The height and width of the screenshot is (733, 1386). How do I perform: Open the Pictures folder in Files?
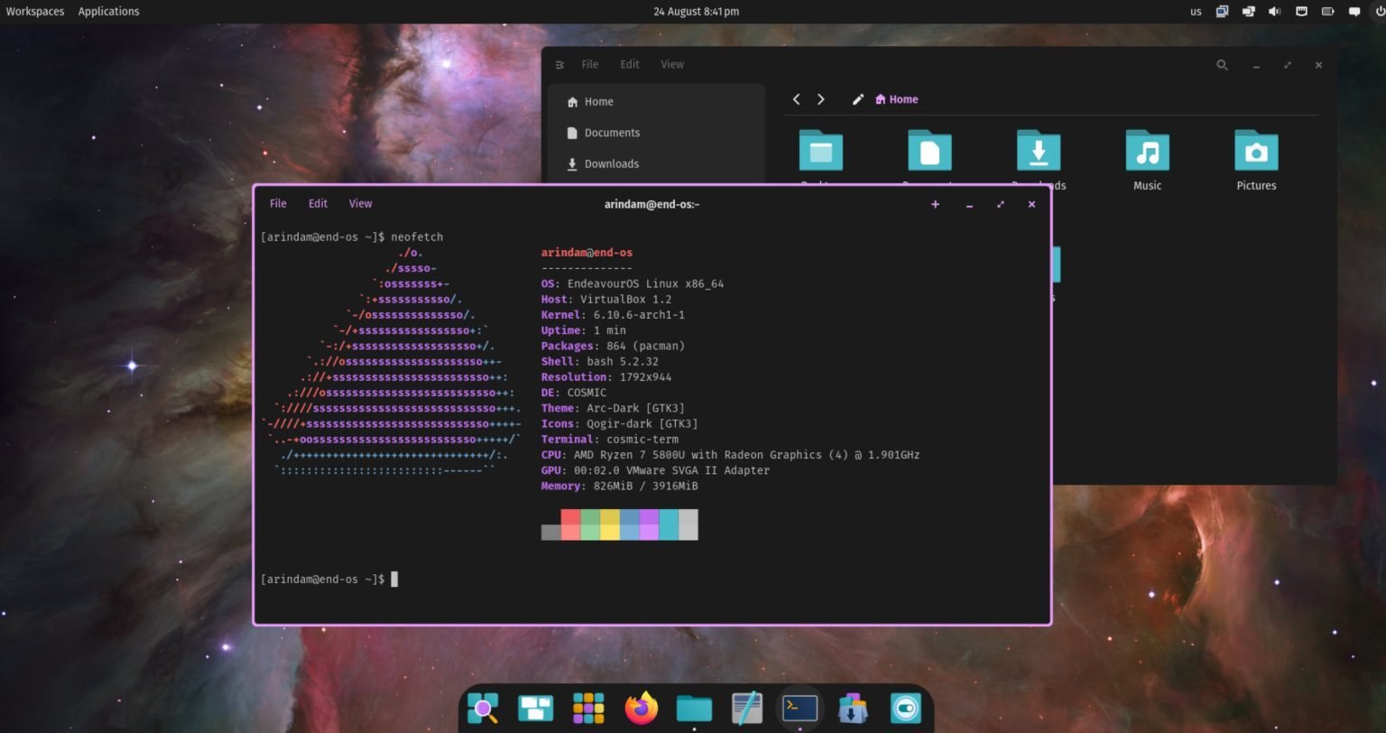(1256, 160)
